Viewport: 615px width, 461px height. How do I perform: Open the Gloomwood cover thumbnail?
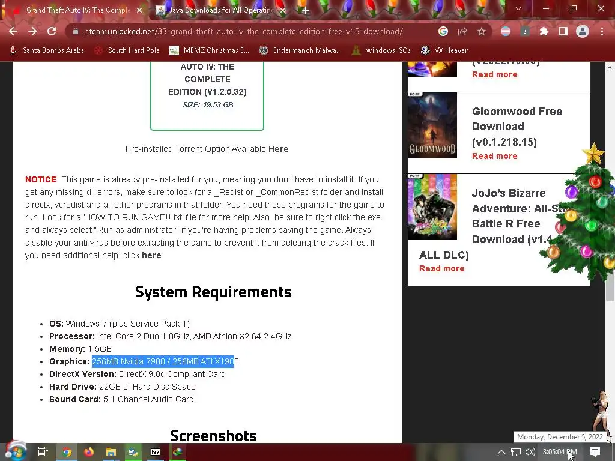[432, 125]
